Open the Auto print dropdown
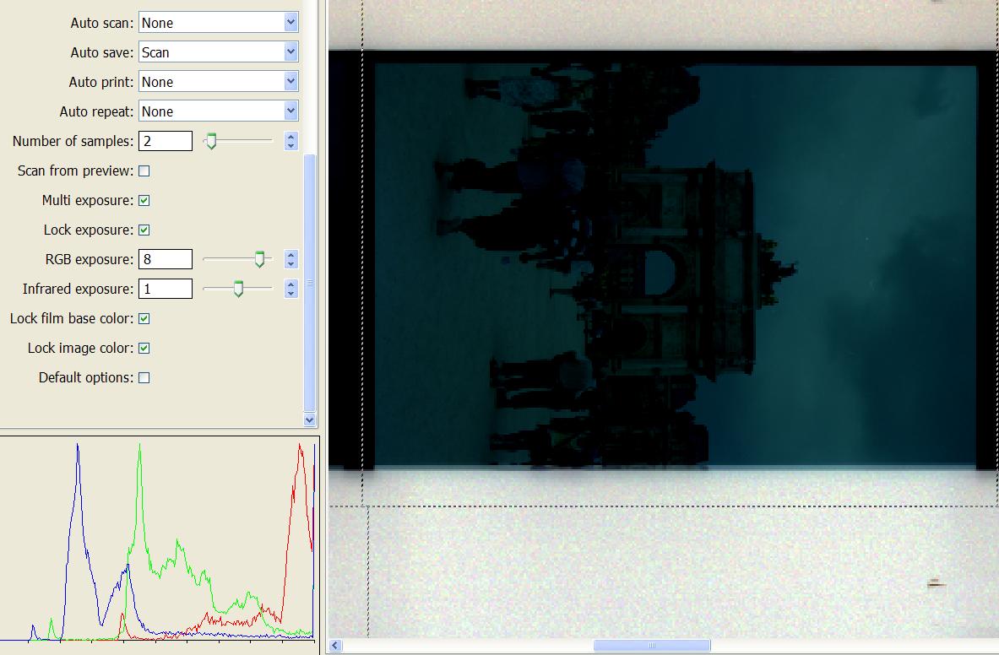 [x=219, y=82]
